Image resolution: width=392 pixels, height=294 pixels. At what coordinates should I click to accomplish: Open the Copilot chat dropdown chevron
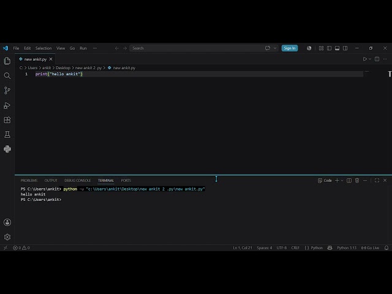pos(275,48)
